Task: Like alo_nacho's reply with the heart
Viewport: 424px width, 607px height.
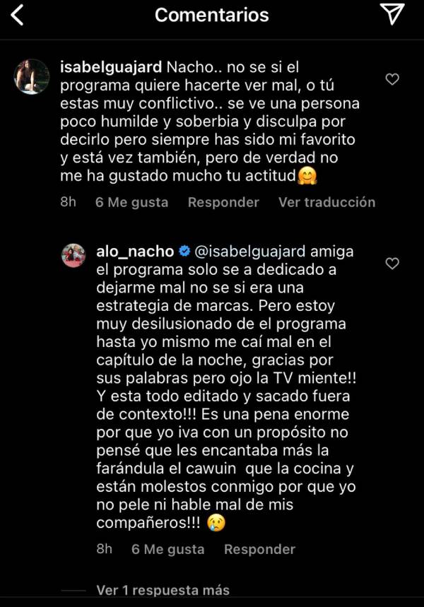Action: point(392,264)
